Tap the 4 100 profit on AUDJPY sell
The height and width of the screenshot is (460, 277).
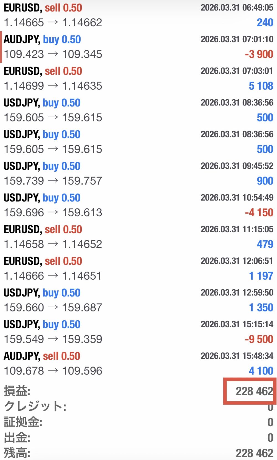click(261, 371)
